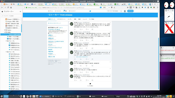The height and width of the screenshot is (98, 175).
Task: Click the clipboard extension icon in toolbar
Action: coord(148,7)
